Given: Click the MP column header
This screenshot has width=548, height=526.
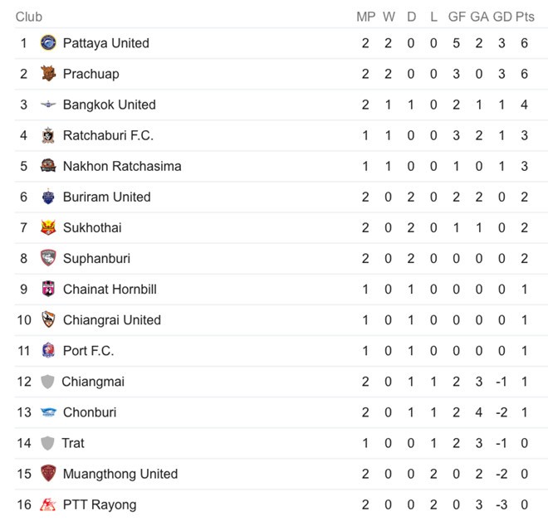Looking at the screenshot, I should [x=365, y=17].
